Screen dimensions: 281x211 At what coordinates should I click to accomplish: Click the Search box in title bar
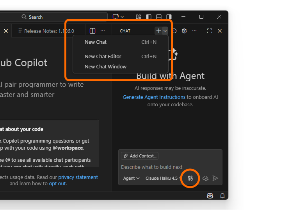pyautogui.click(x=54, y=17)
